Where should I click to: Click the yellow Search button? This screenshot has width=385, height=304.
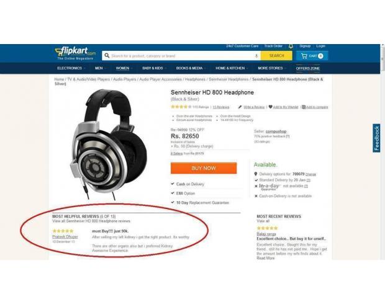[x=276, y=56]
